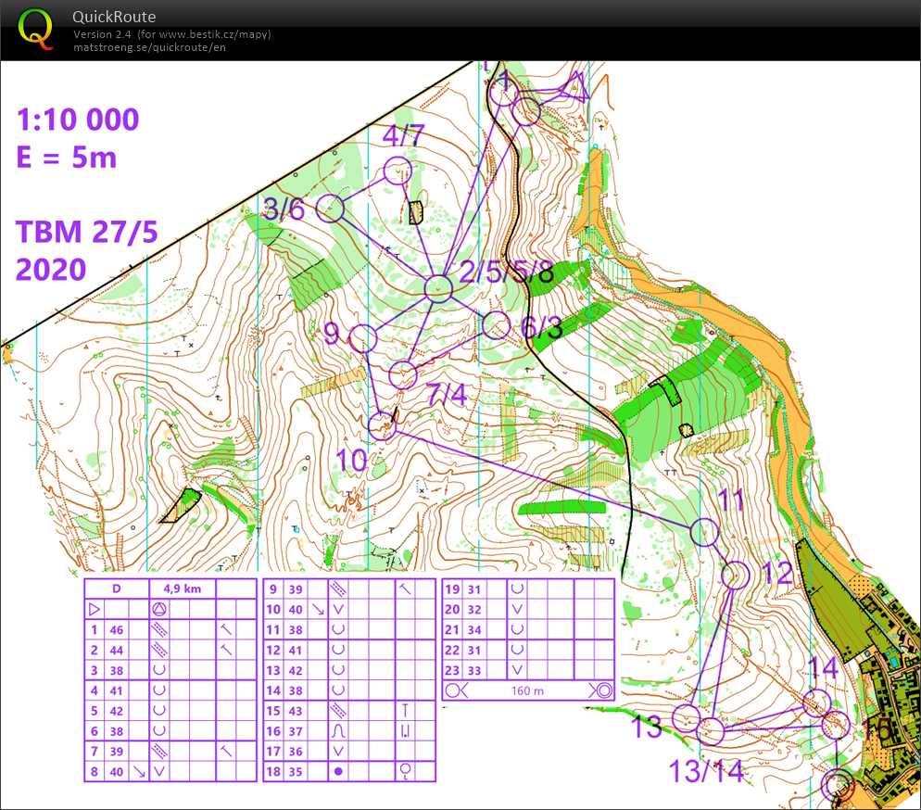Open the matstroeng.se/quickroute/en link
921x810 pixels.
(149, 47)
